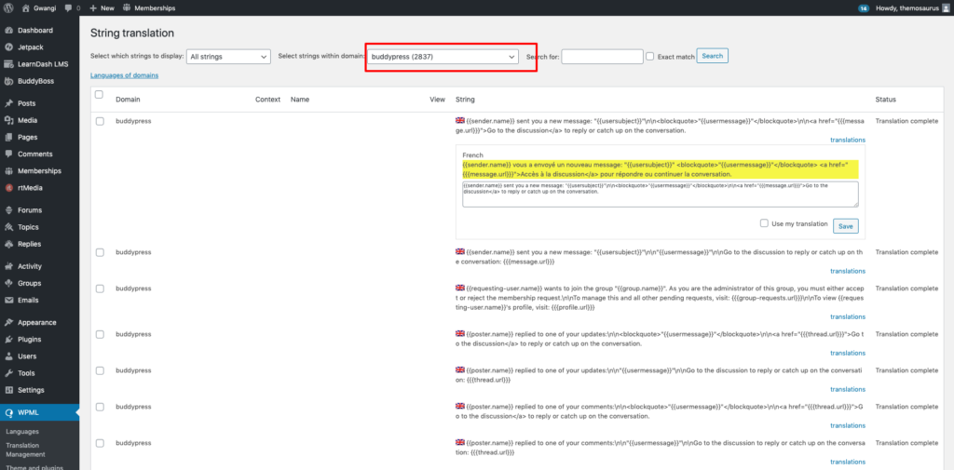The height and width of the screenshot is (470, 954).
Task: Click the BuddyBoss sidebar icon
Action: tap(9, 81)
